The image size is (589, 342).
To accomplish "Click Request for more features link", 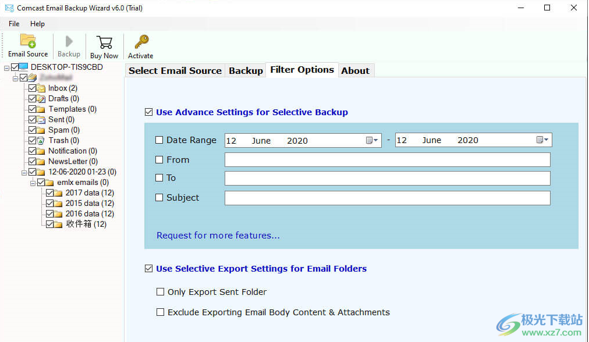I will click(x=218, y=236).
